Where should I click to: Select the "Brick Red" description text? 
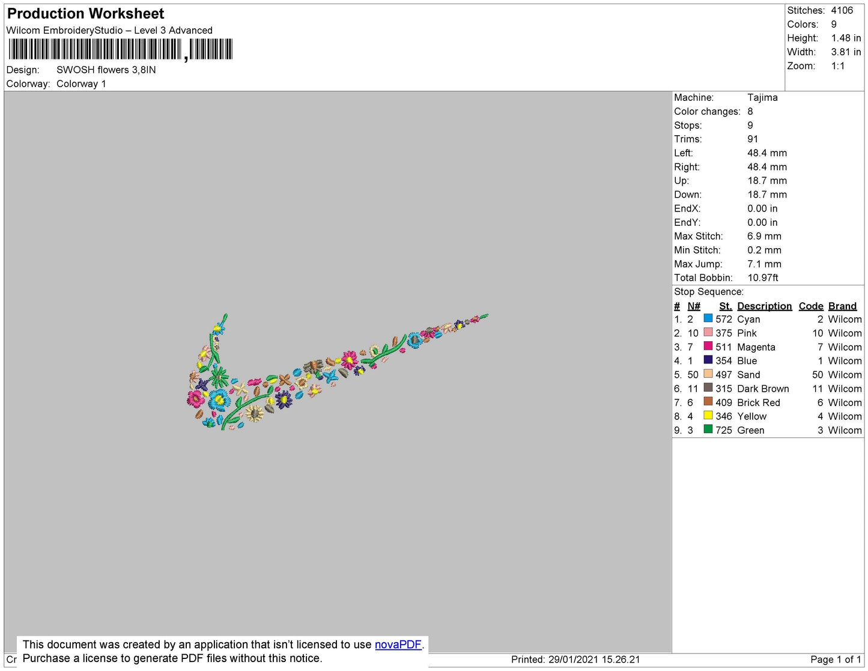759,402
